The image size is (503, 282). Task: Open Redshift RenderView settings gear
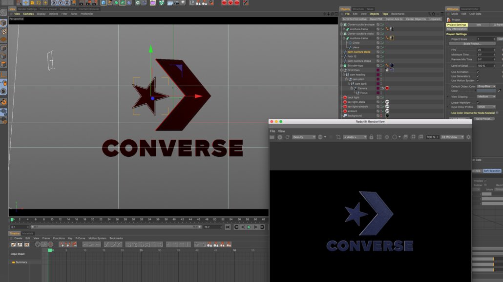coord(468,137)
